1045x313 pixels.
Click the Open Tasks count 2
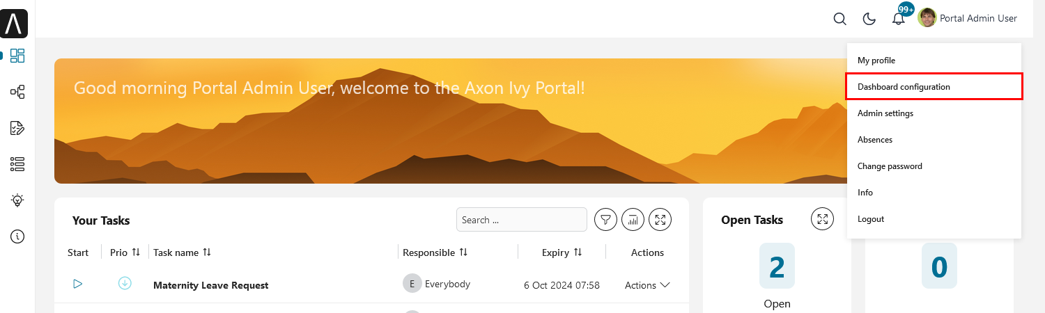(777, 266)
